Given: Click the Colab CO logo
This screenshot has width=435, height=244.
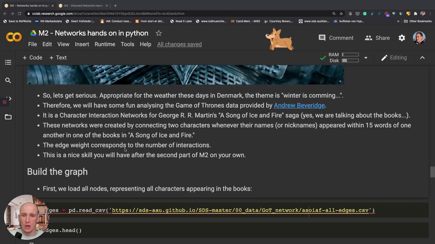Looking at the screenshot, I should coord(14,37).
